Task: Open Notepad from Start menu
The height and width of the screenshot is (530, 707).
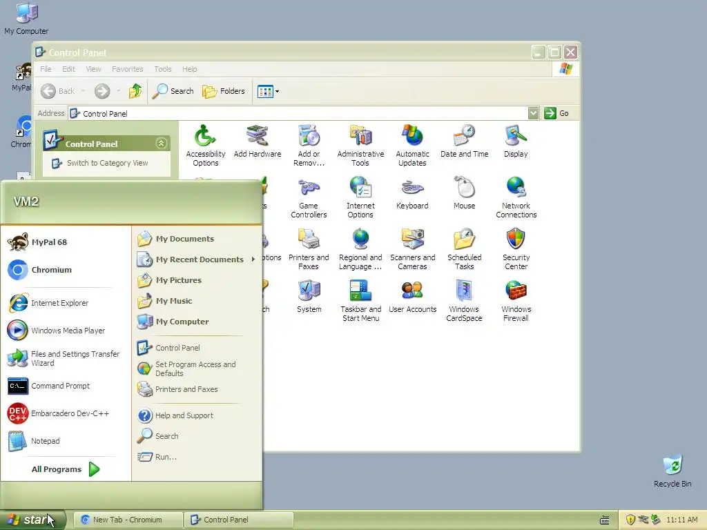Action: click(x=66, y=441)
